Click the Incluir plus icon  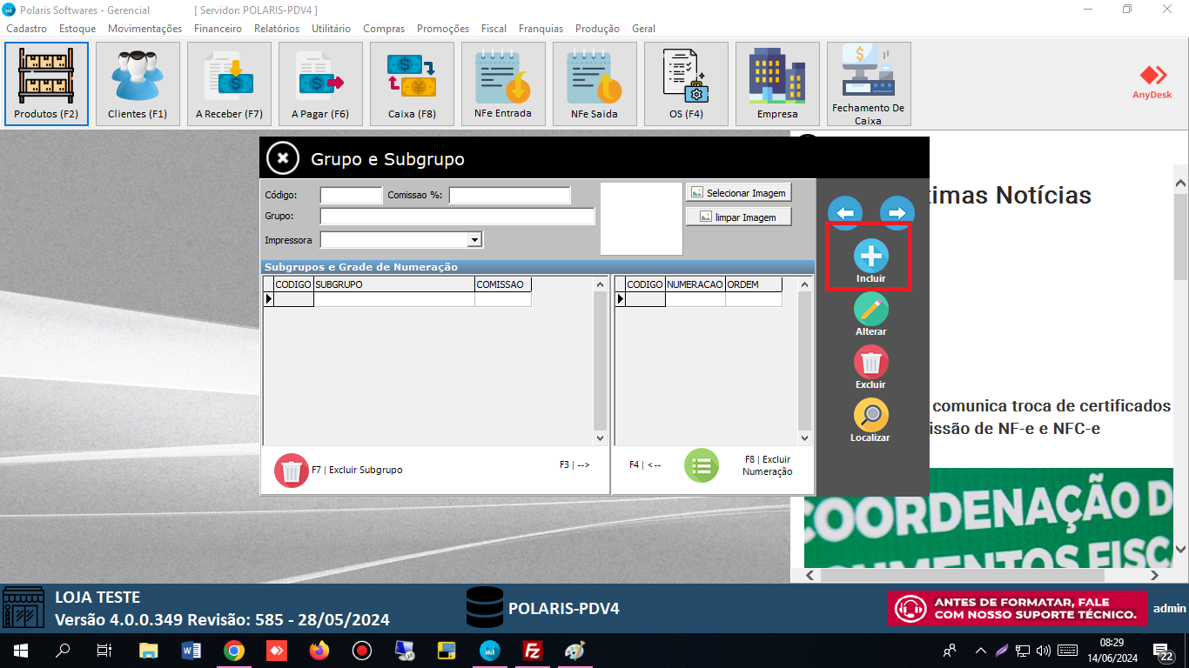[x=870, y=256]
